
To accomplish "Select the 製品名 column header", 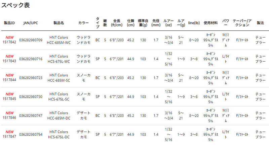I will click(x=59, y=23).
